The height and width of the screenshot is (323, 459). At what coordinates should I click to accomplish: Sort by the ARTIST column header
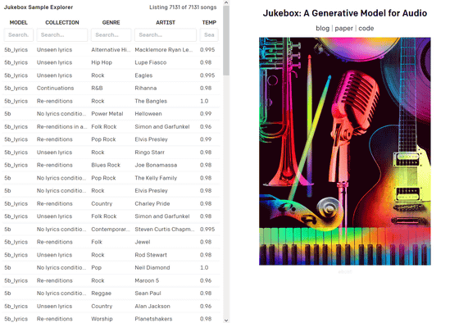pos(166,23)
